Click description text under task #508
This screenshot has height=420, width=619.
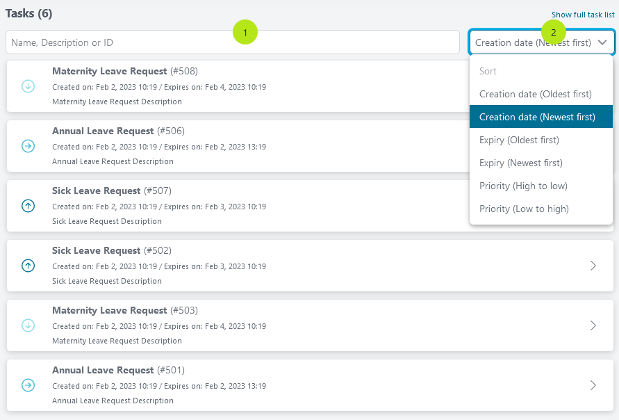click(117, 102)
